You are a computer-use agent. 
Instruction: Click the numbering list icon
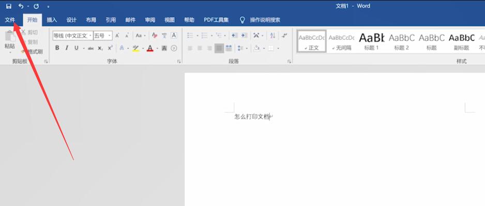204,36
